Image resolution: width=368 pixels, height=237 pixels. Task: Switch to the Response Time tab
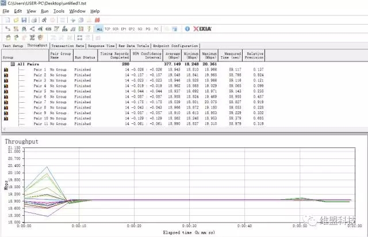[102, 45]
